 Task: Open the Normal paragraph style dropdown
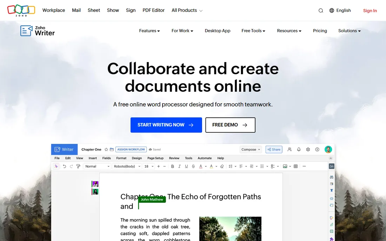(x=97, y=166)
